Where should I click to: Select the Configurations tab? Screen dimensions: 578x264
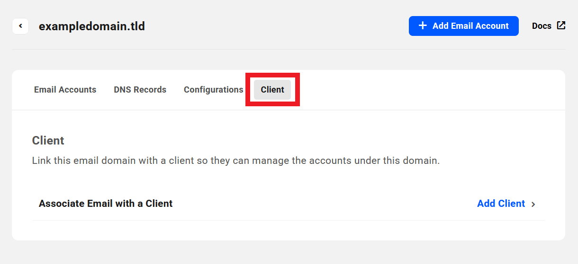coord(213,90)
